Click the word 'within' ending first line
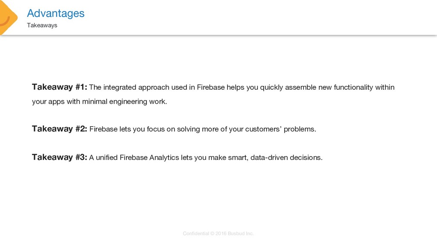 385,87
